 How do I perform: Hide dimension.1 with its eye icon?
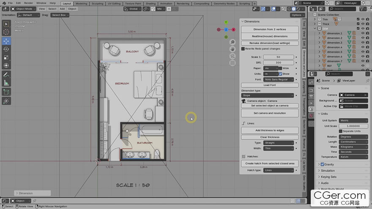(364, 33)
